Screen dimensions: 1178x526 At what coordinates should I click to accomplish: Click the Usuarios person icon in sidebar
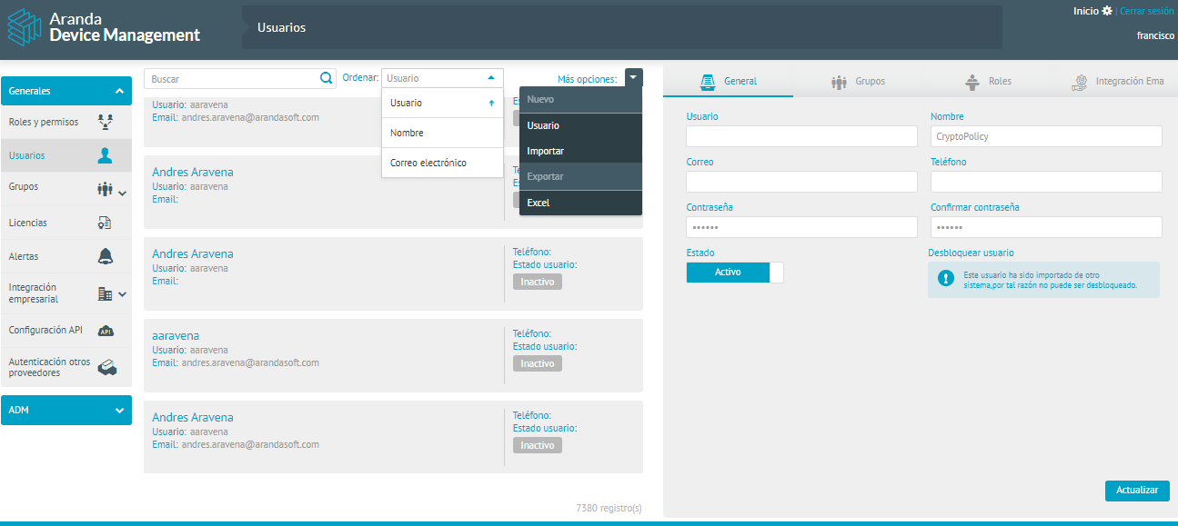pyautogui.click(x=105, y=155)
